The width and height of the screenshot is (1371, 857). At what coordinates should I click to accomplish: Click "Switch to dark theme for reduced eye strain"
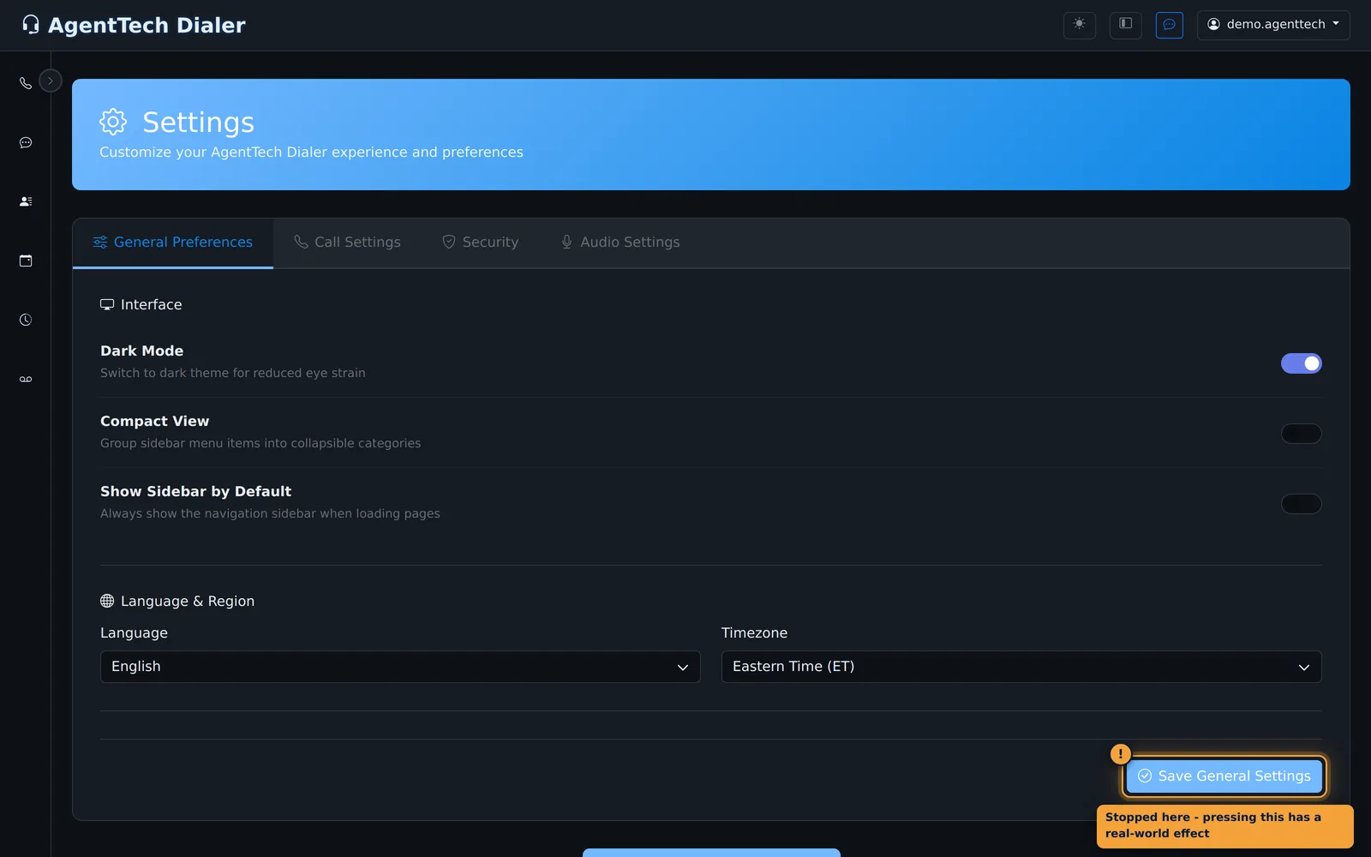pyautogui.click(x=233, y=373)
